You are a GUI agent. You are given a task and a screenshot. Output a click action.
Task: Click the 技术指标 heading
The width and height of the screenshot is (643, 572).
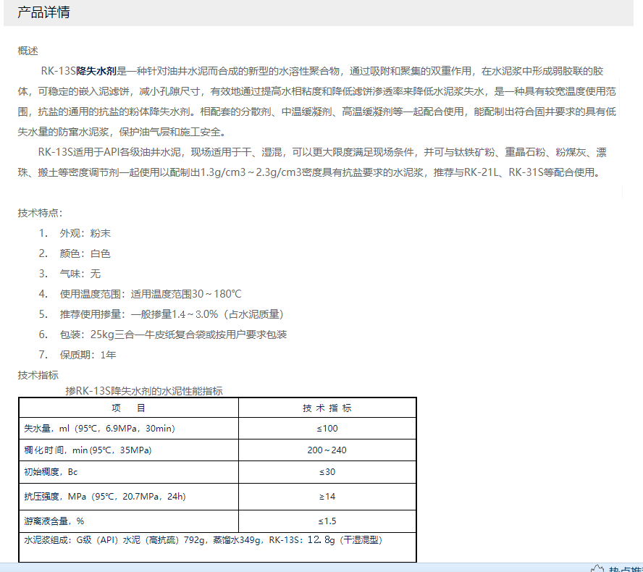pyautogui.click(x=38, y=375)
